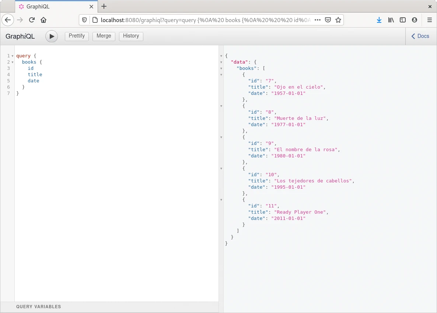Save the page to Pocket
The height and width of the screenshot is (313, 437).
coord(328,20)
